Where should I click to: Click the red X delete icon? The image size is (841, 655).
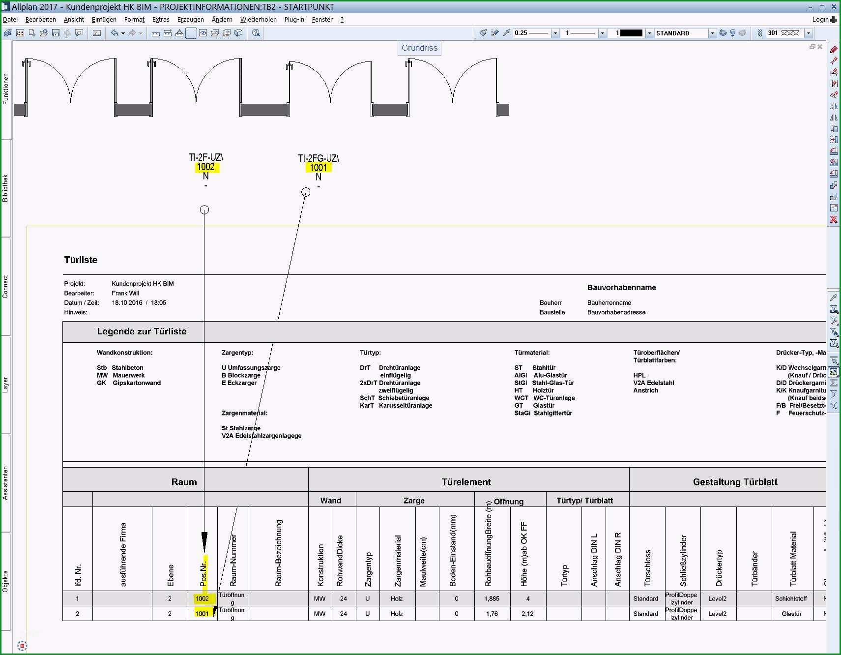834,219
